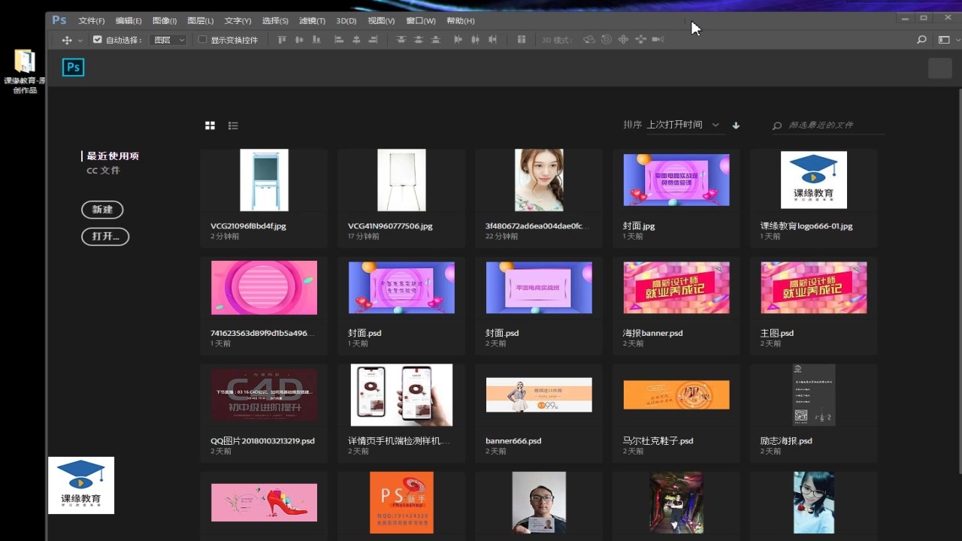Open the Move tool preset picker arrow
This screenshot has width=962, height=541.
tap(80, 41)
